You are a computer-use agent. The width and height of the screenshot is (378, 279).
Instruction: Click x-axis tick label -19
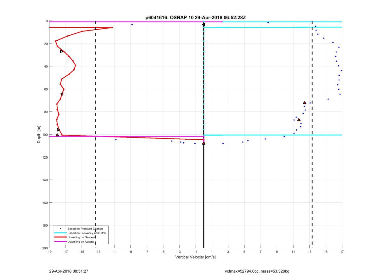49,252
